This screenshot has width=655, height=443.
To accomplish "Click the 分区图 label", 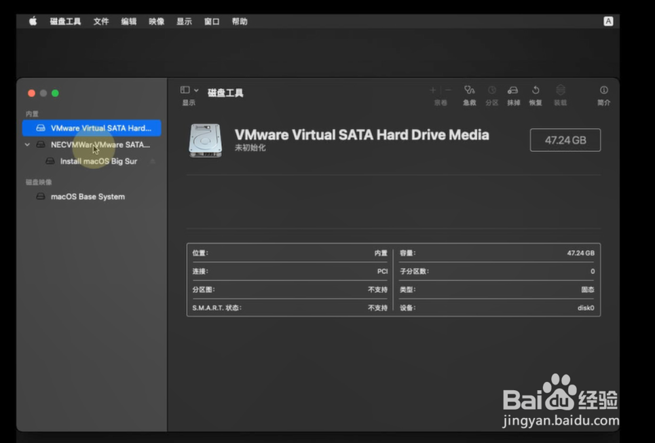I will pos(204,290).
